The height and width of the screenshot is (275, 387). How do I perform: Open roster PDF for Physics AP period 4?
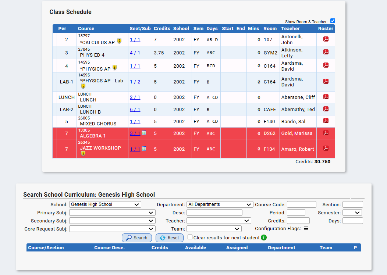326,65
